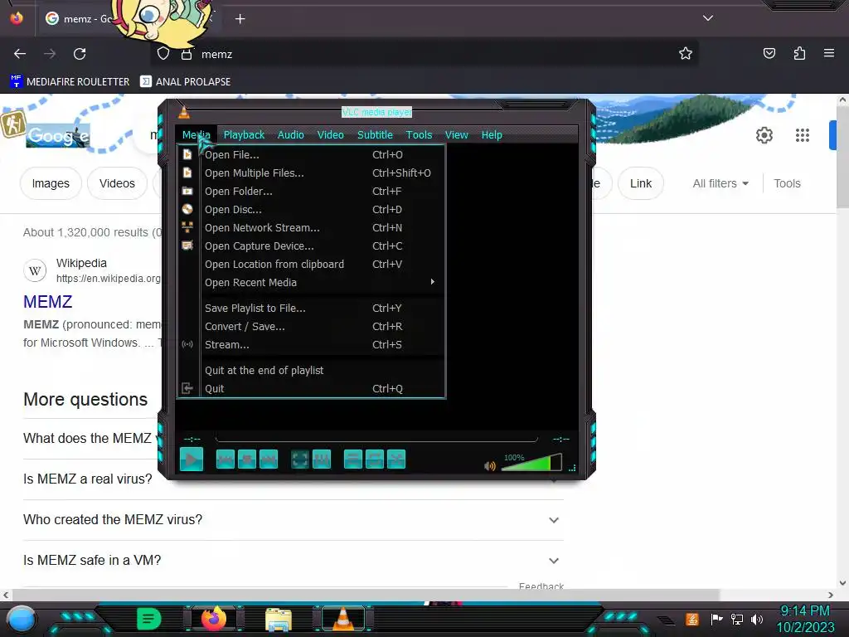This screenshot has height=637, width=849.
Task: Click the site permissions icon in address bar
Action: click(x=187, y=54)
